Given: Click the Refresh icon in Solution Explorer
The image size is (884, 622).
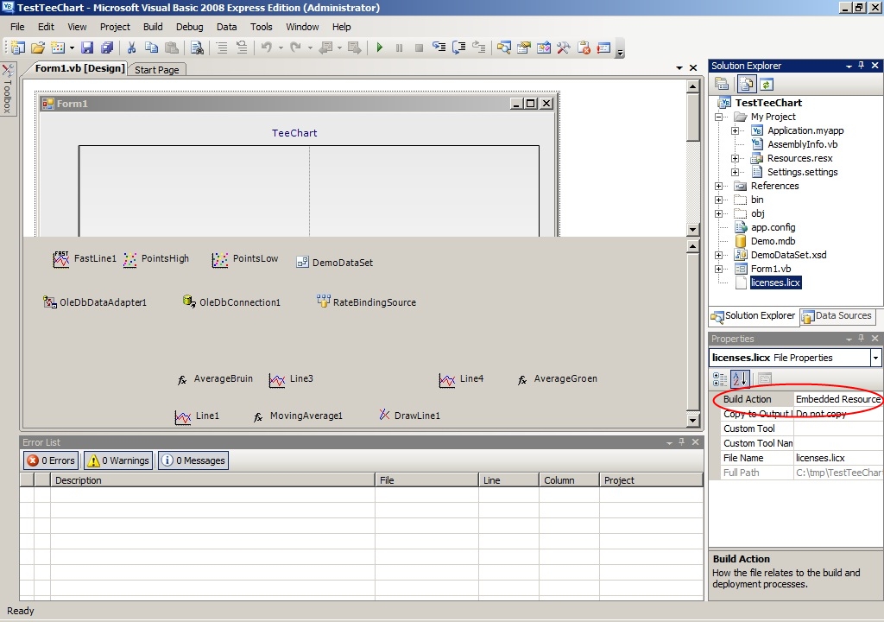Looking at the screenshot, I should [766, 85].
